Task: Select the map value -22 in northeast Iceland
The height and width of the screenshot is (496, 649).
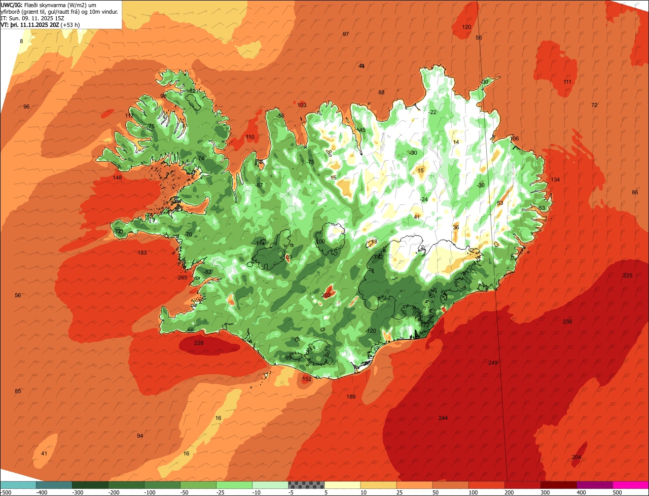Action: [432, 112]
